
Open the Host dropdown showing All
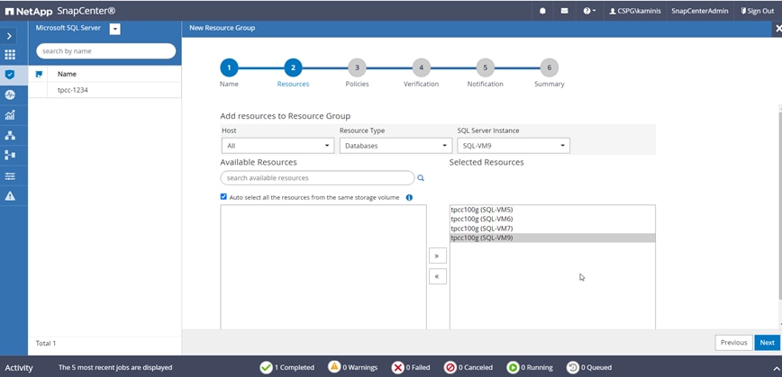[277, 146]
